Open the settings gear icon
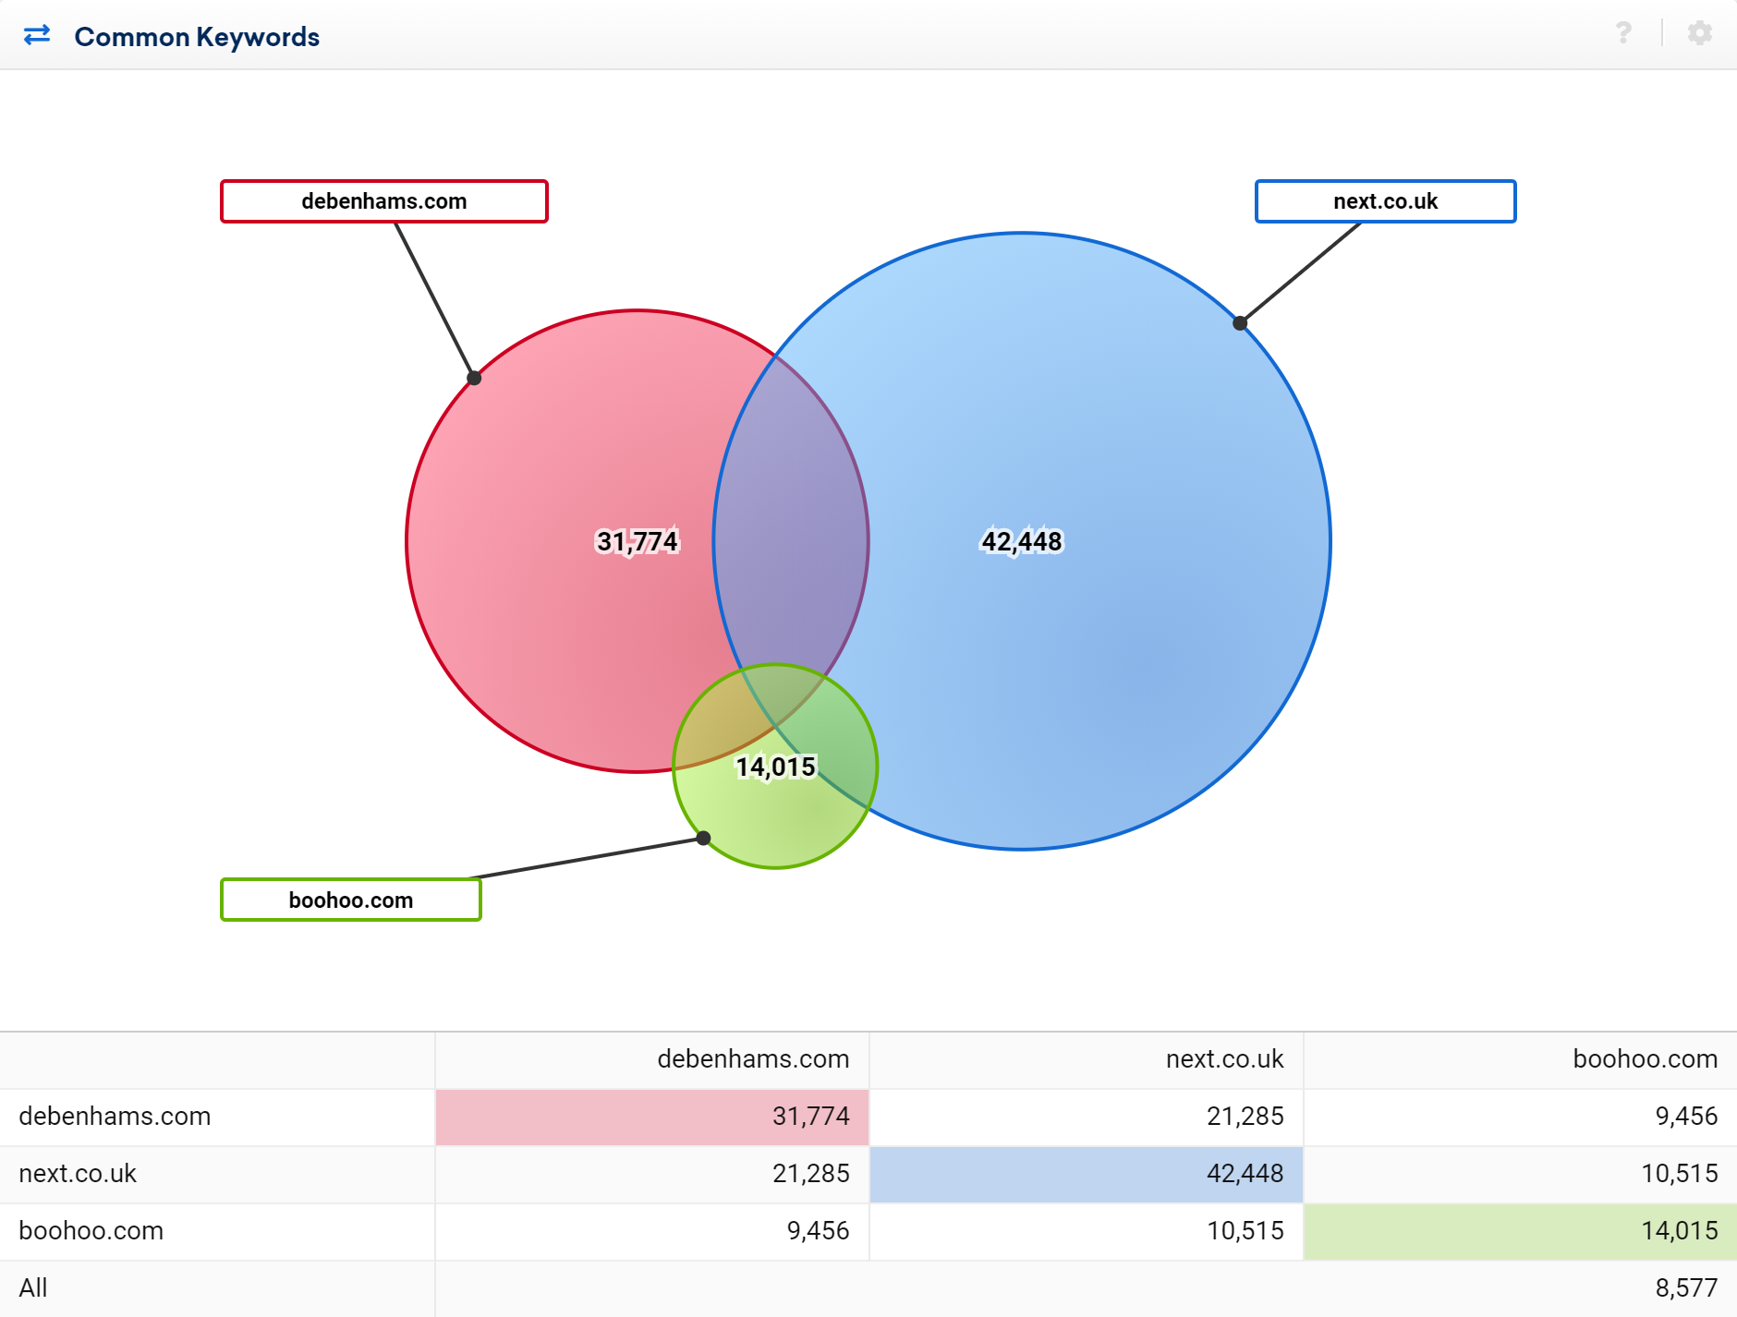 tap(1700, 33)
